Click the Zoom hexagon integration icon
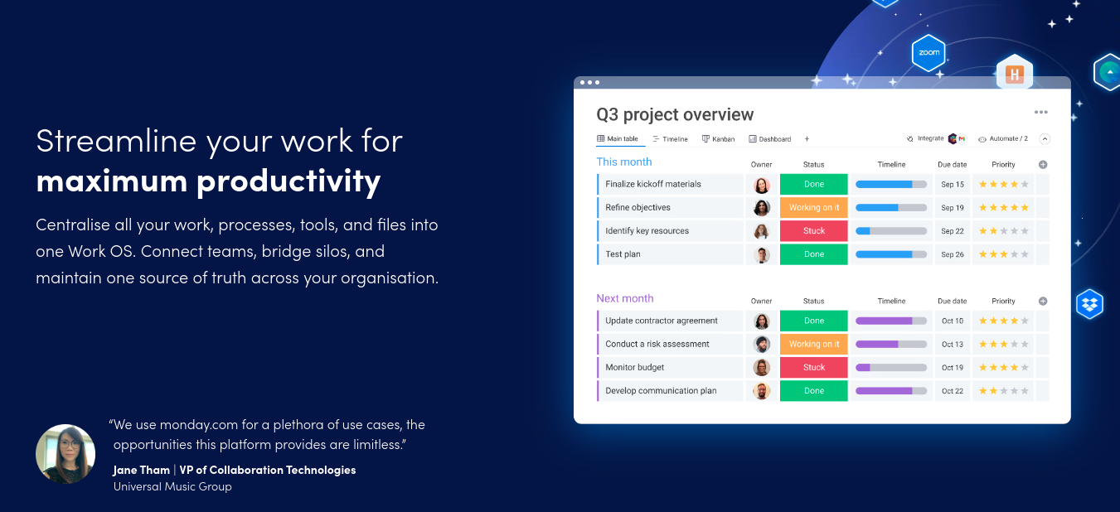This screenshot has width=1120, height=512. [x=928, y=53]
